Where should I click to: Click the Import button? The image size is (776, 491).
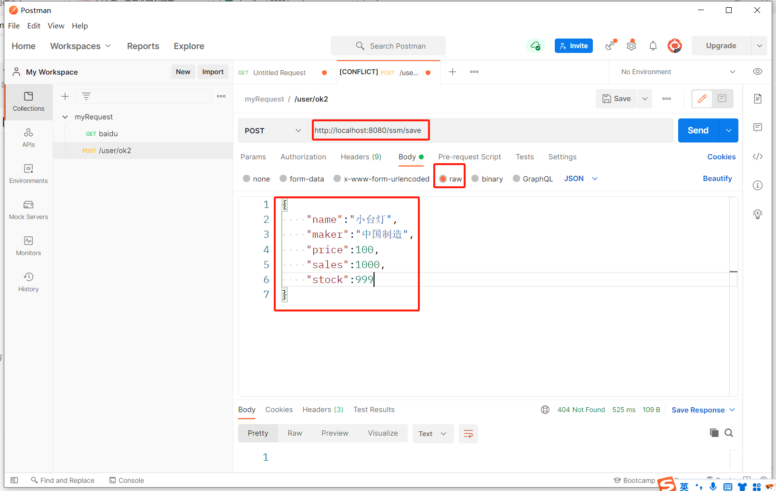pyautogui.click(x=213, y=72)
